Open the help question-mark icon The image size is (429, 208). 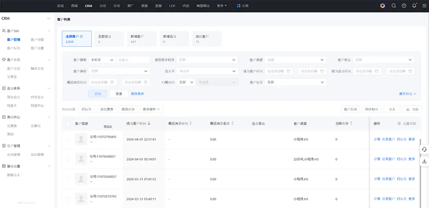click(404, 6)
